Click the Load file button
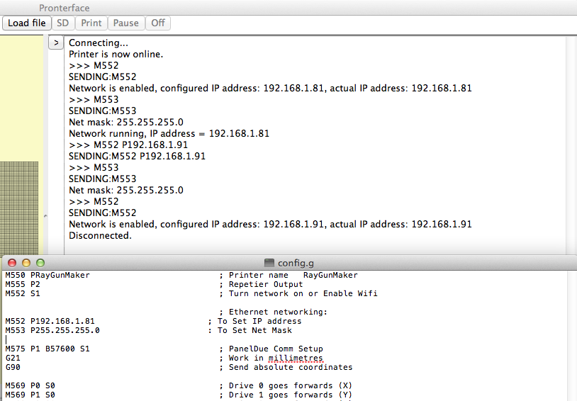 [27, 23]
